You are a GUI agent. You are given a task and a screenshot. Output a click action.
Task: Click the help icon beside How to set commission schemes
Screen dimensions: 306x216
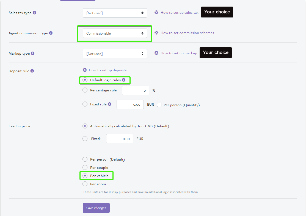pos(156,33)
